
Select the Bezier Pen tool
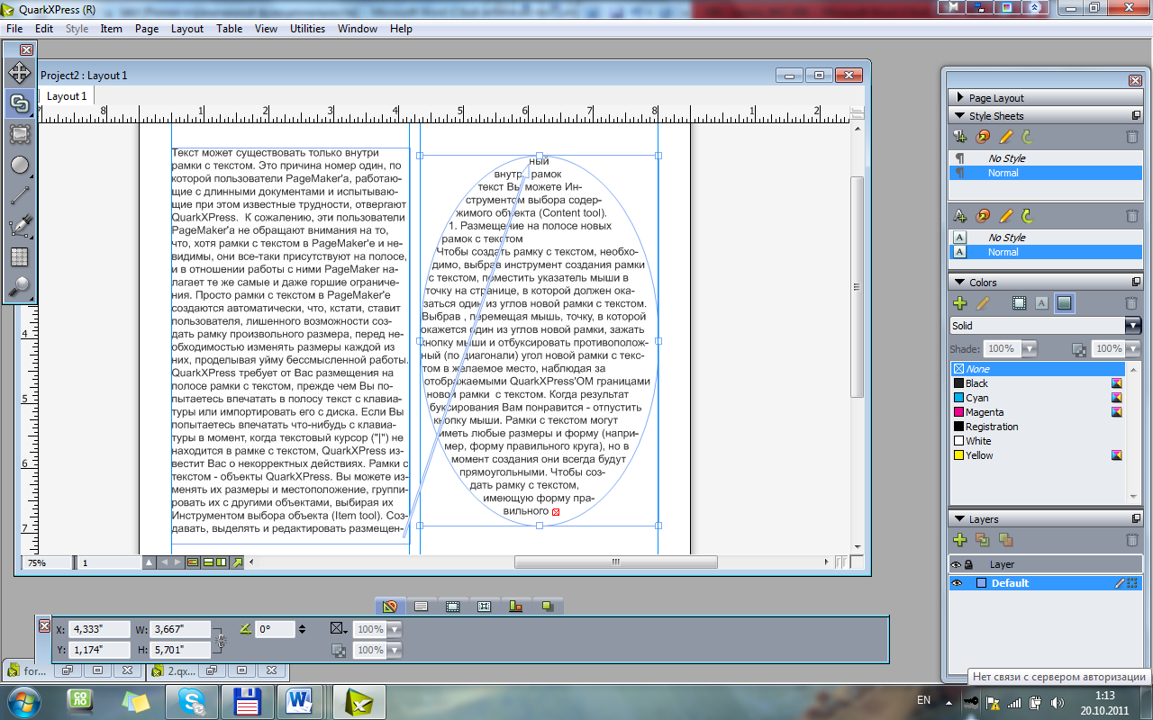click(20, 226)
